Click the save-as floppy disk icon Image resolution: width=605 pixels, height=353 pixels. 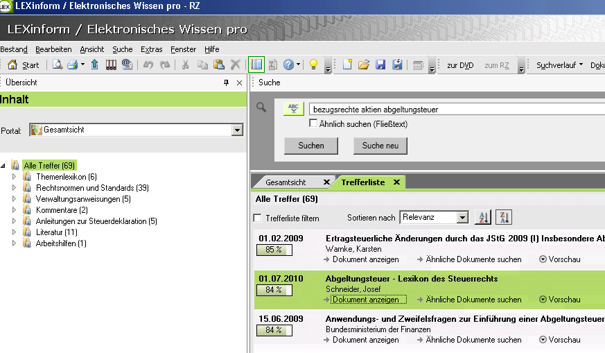397,64
